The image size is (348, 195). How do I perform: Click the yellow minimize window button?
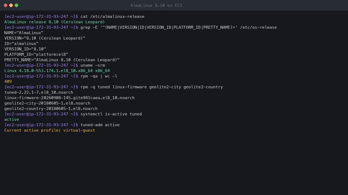[11, 5]
